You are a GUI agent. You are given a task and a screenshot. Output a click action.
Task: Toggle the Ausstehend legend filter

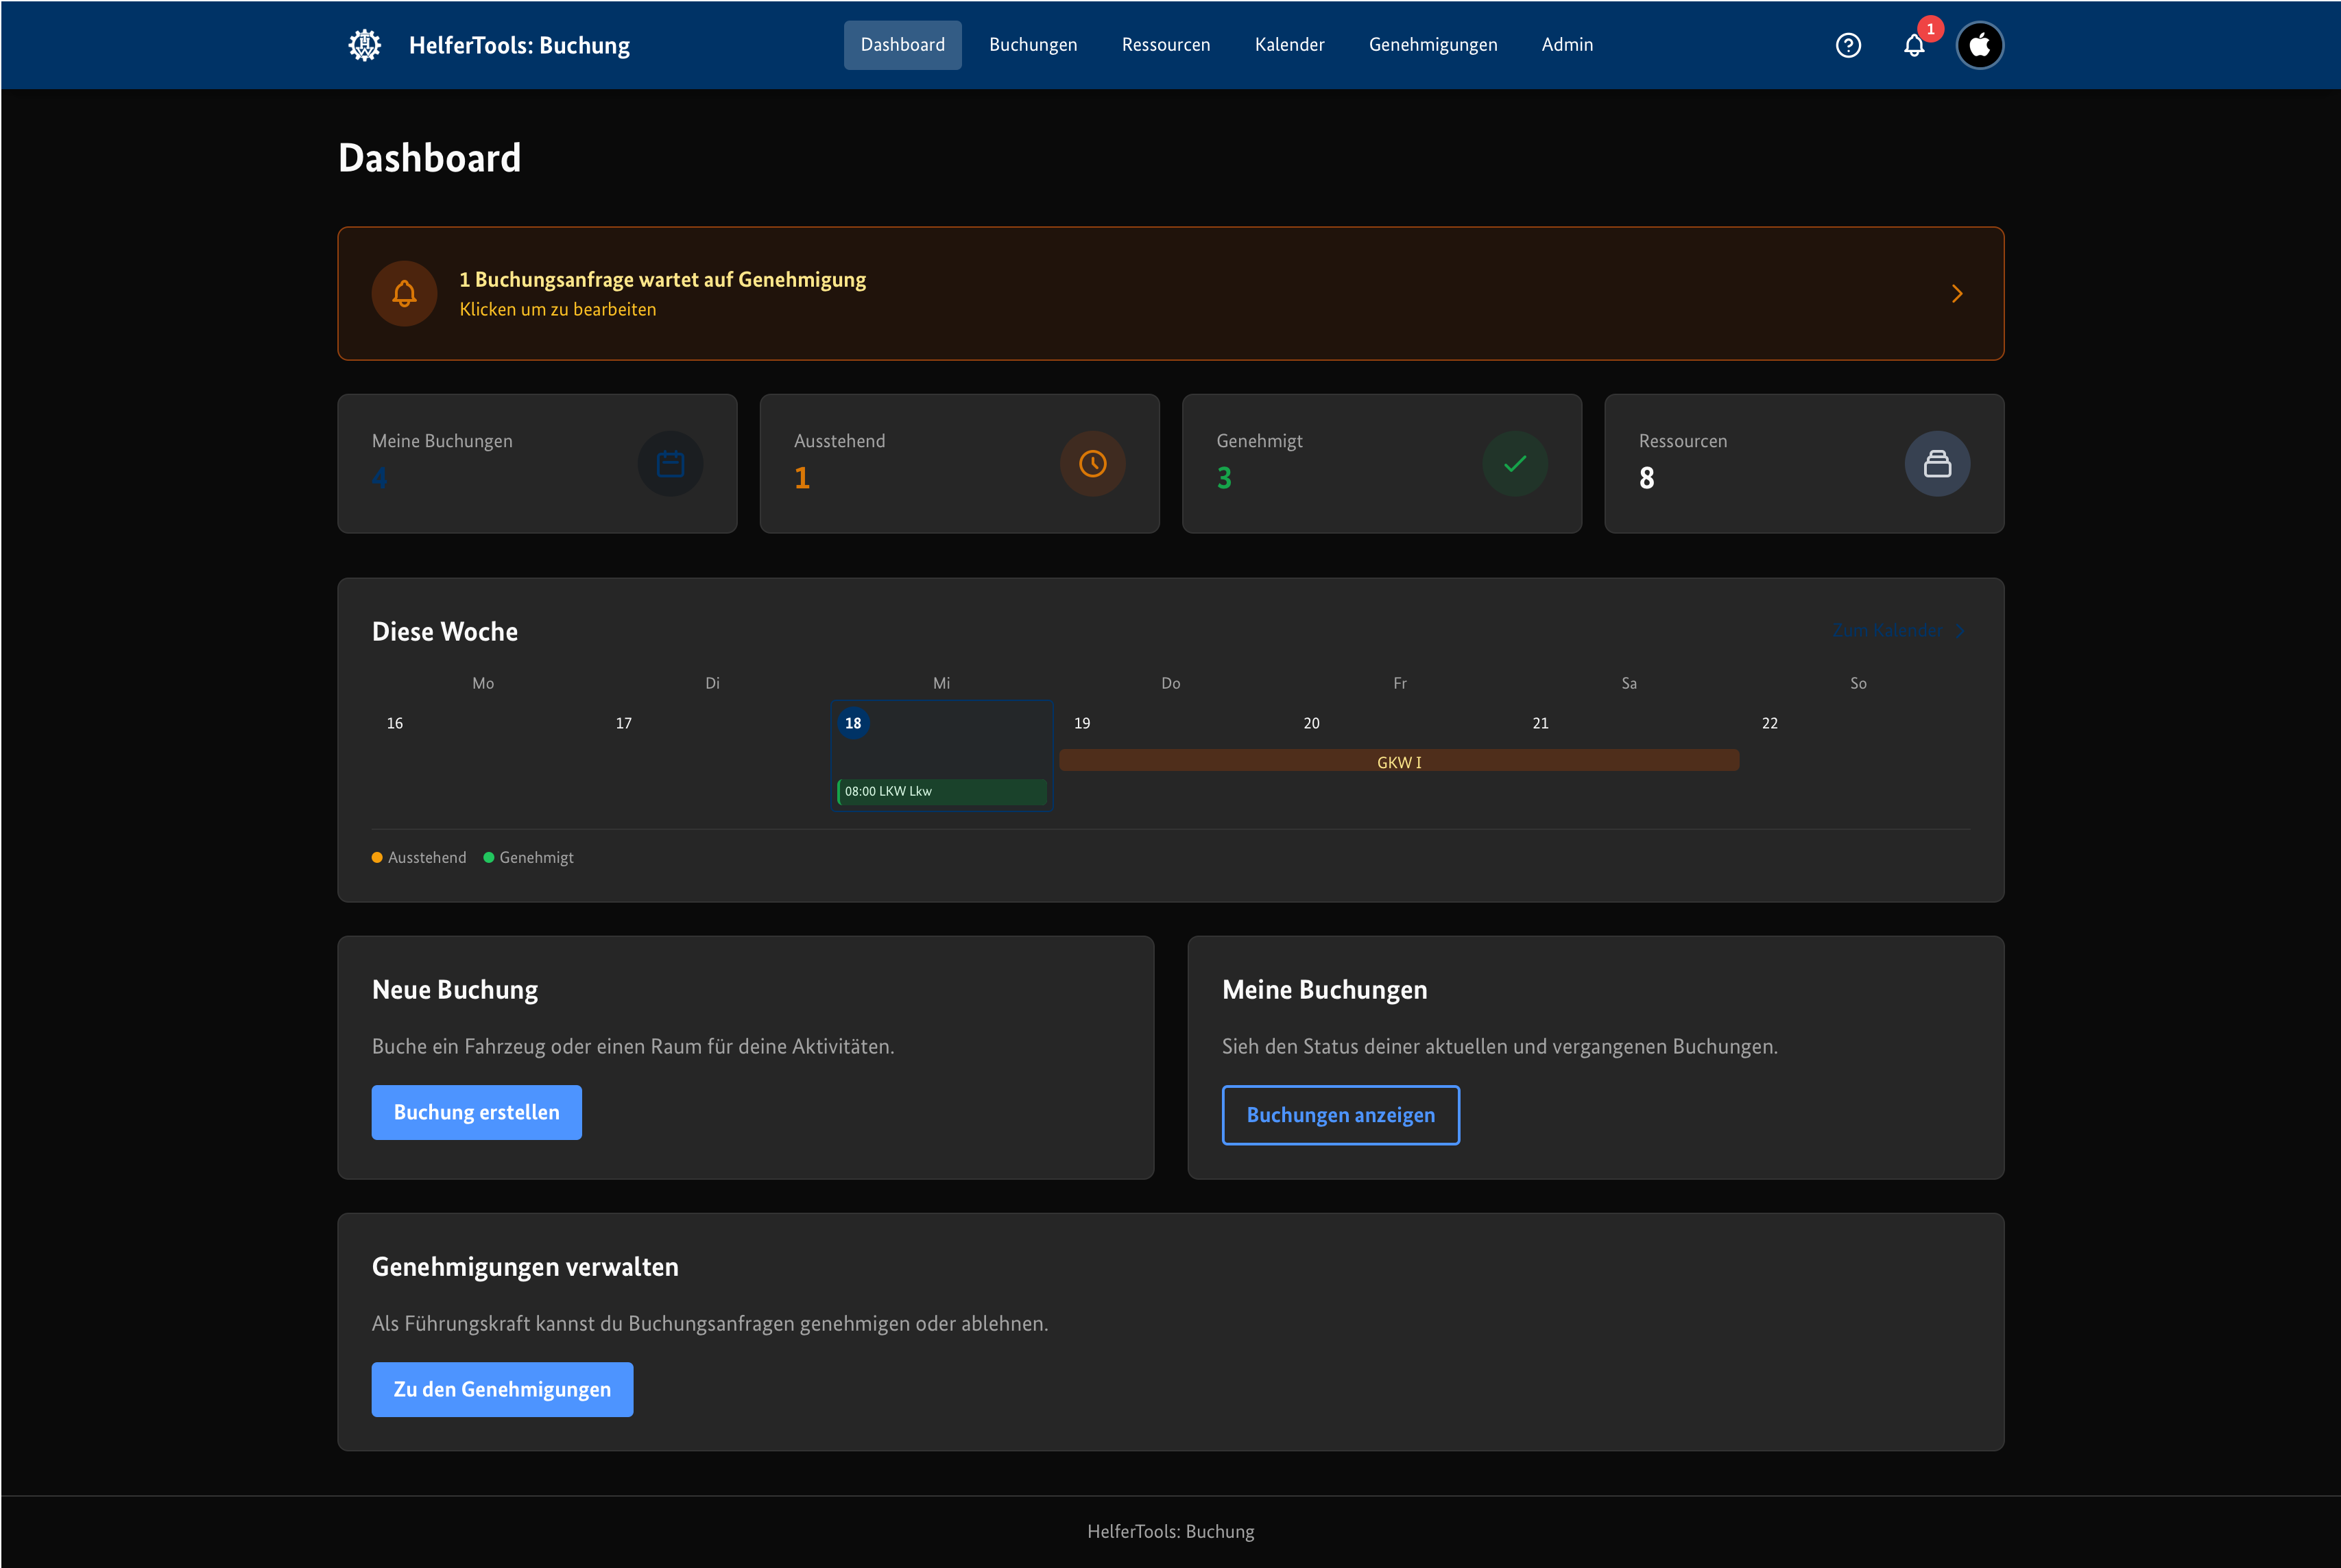419,857
